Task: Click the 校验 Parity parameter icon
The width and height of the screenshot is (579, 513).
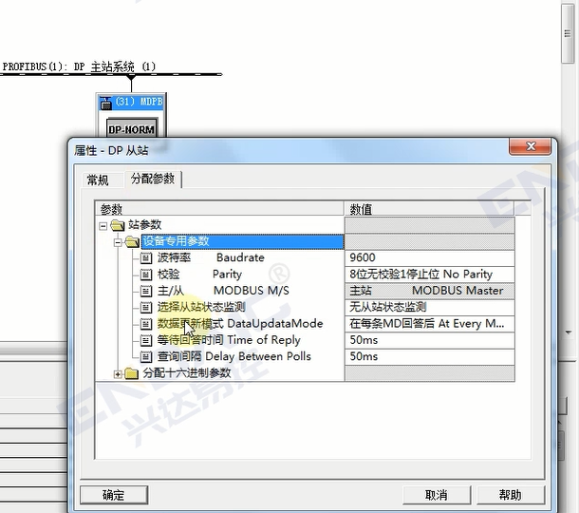Action: coord(146,275)
